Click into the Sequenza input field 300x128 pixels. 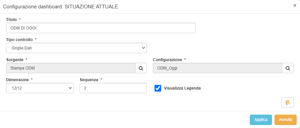coord(113,88)
